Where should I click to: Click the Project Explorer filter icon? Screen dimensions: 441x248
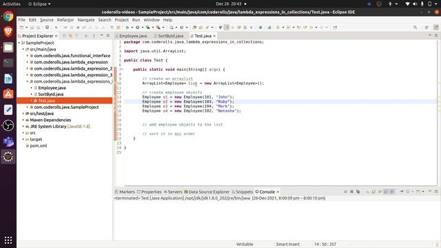[76, 36]
